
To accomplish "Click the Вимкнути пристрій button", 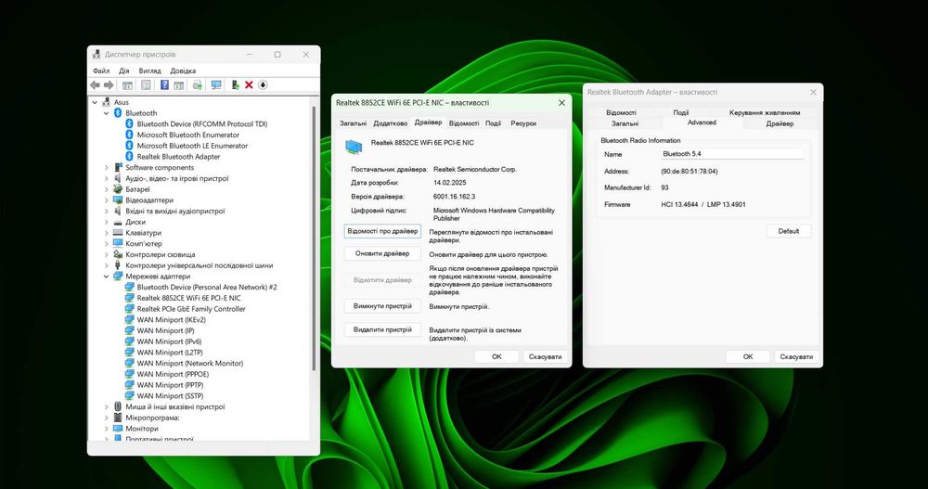I will coord(382,306).
